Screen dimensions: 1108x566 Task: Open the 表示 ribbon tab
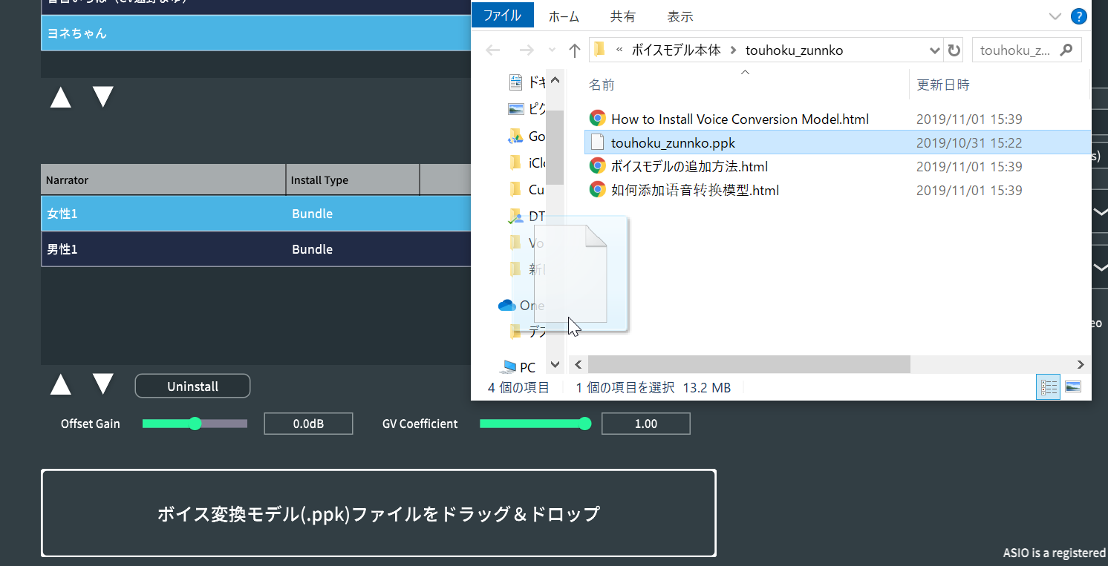click(680, 16)
